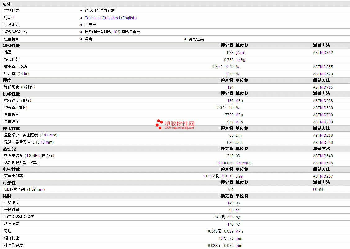Click ASTM D648 test method
Viewport: 350px width, 249px height.
(x=323, y=156)
